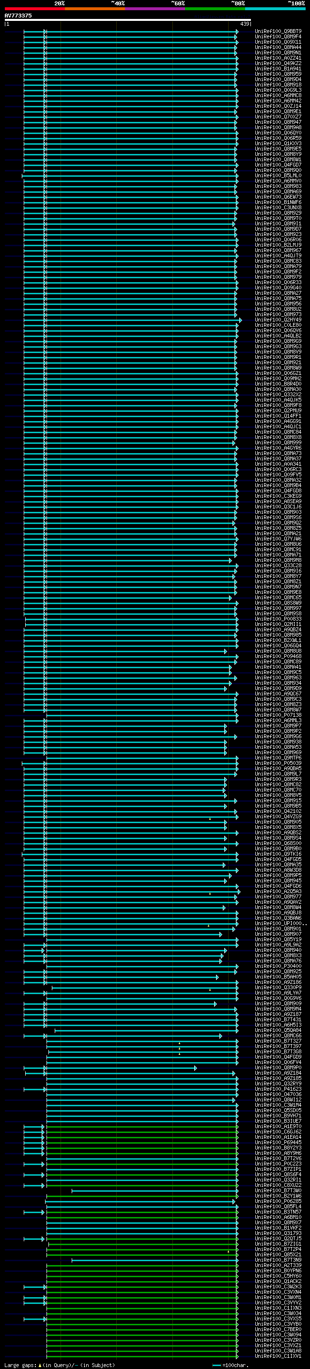Click UniRef100_Q6EW73 label

[x=278, y=197]
